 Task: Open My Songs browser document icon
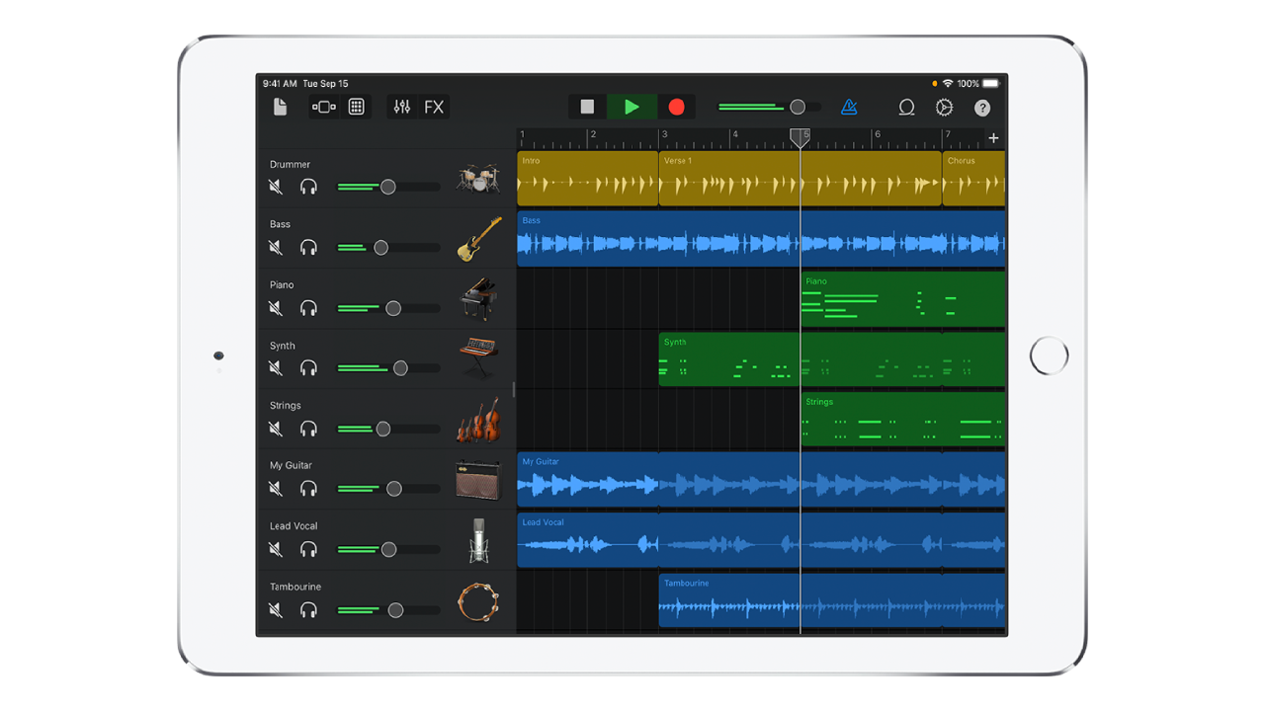point(281,107)
